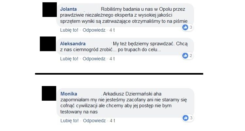
Task: Open the '4 t' timestamp under Aleksandra's comment
Action: point(112,59)
